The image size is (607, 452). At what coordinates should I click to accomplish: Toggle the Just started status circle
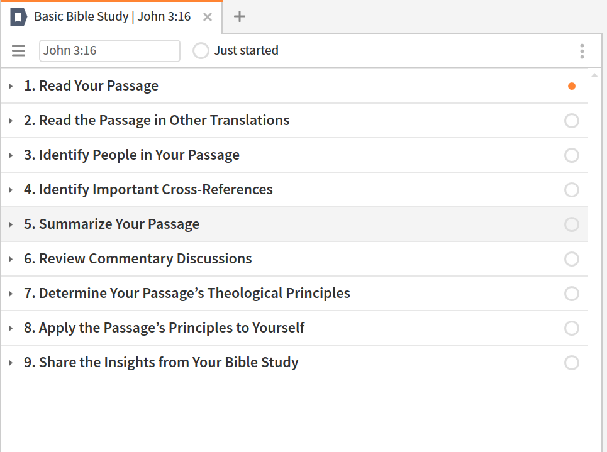[201, 51]
